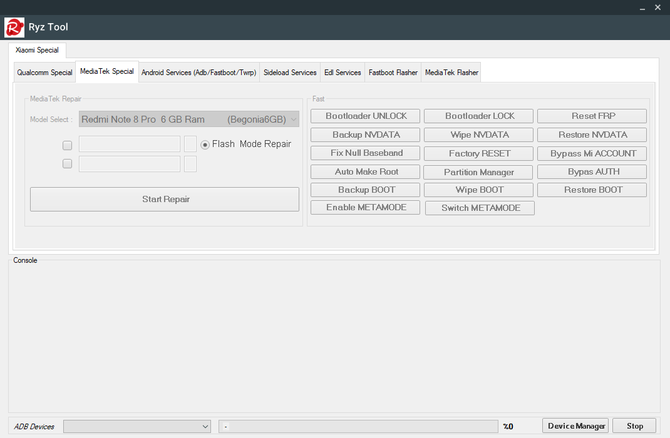The width and height of the screenshot is (670, 438).
Task: Open the ADB Devices dropdown
Action: point(137,426)
